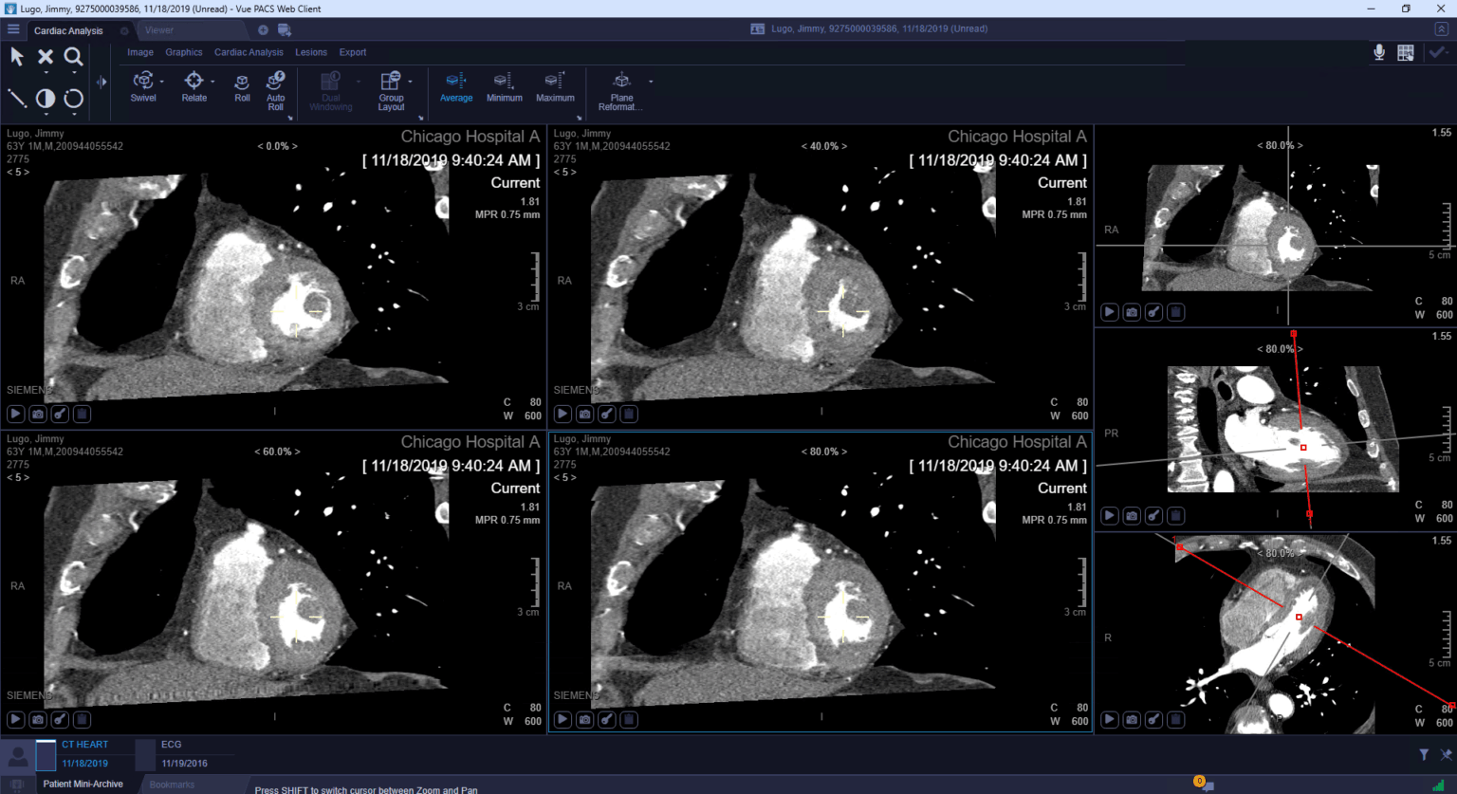
Task: Open the Group Layout dropdown arrow
Action: [410, 82]
